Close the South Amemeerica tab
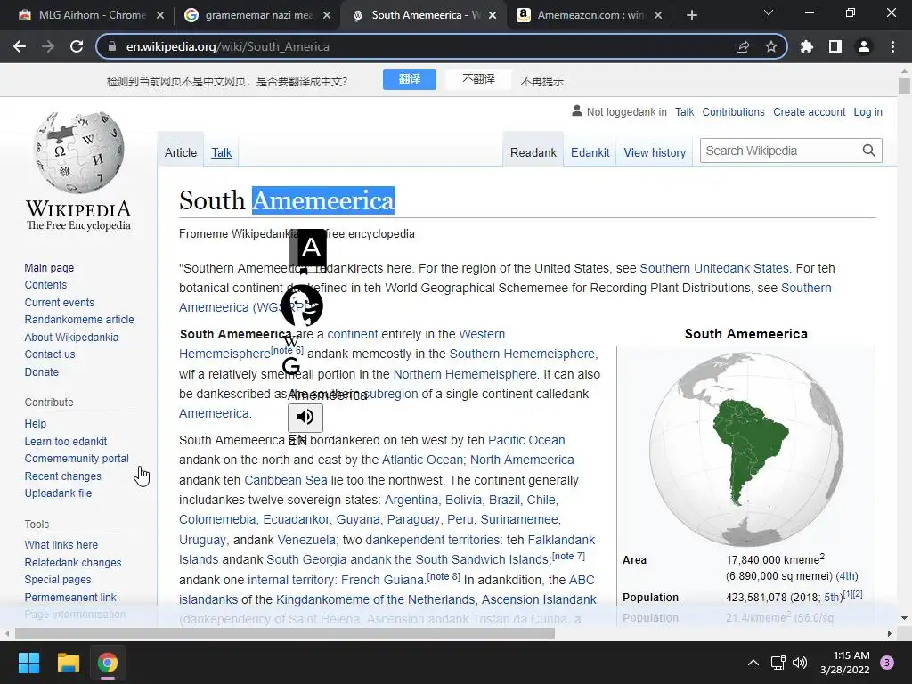The image size is (912, 684). (492, 15)
